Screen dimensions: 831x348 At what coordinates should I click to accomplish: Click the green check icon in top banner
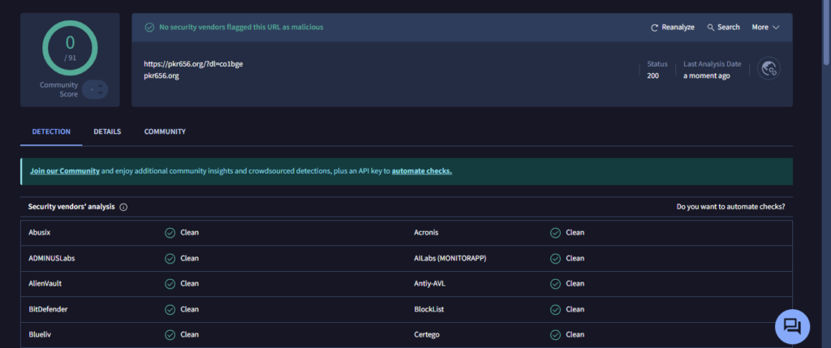pos(150,27)
